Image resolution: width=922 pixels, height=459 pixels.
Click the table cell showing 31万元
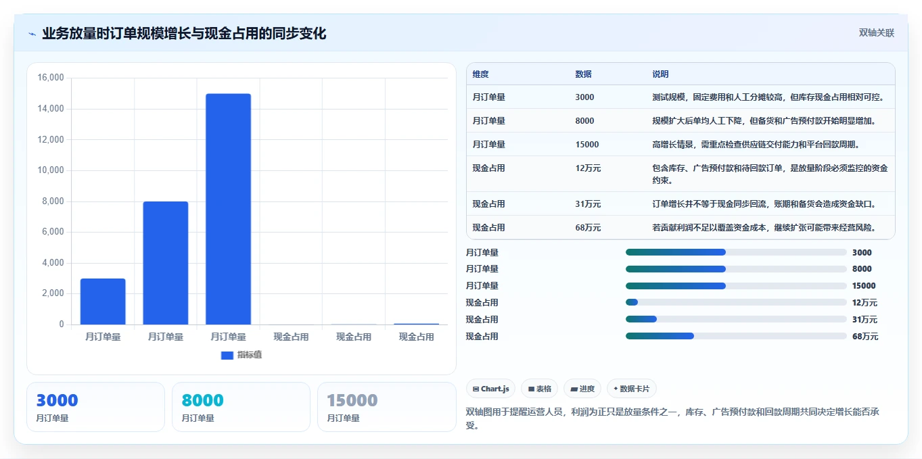[588, 204]
